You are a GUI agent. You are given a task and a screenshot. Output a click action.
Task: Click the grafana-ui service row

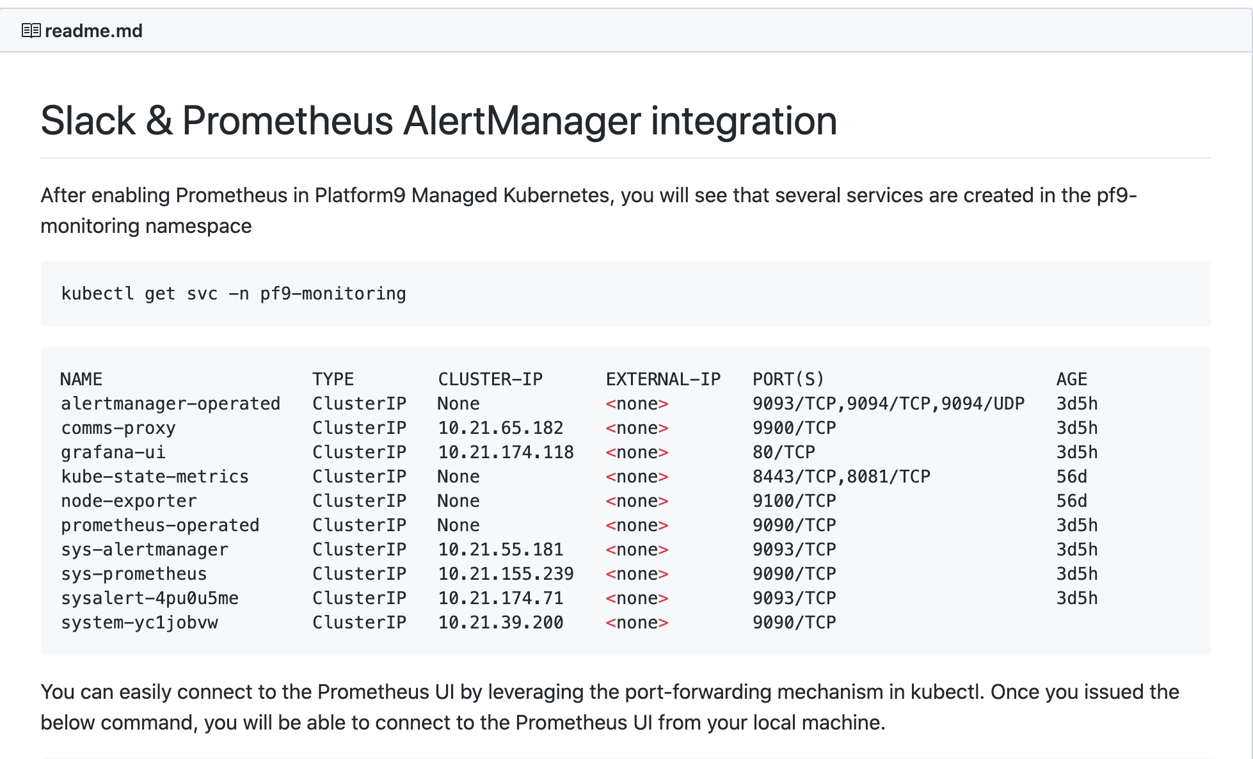[x=113, y=452]
